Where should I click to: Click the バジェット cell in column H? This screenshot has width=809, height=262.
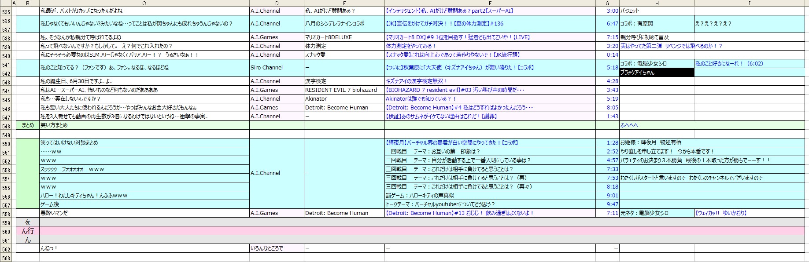click(x=657, y=11)
